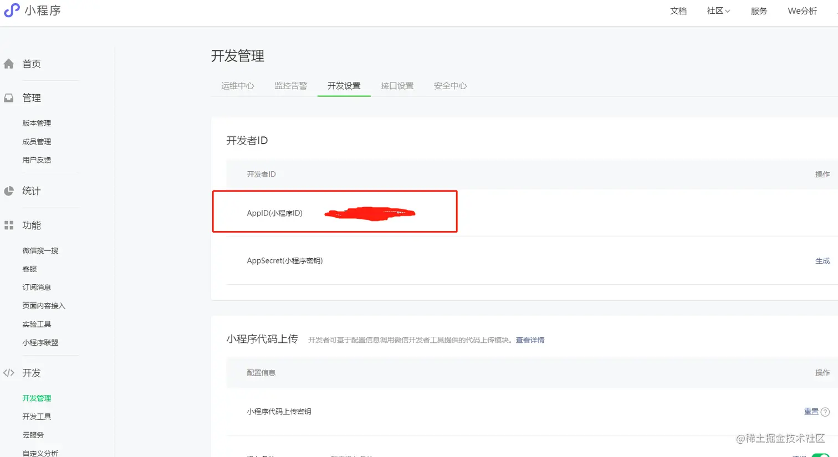Viewport: 838px width, 457px height.
Task: Click 文档 in the top navigation bar
Action: [x=678, y=11]
